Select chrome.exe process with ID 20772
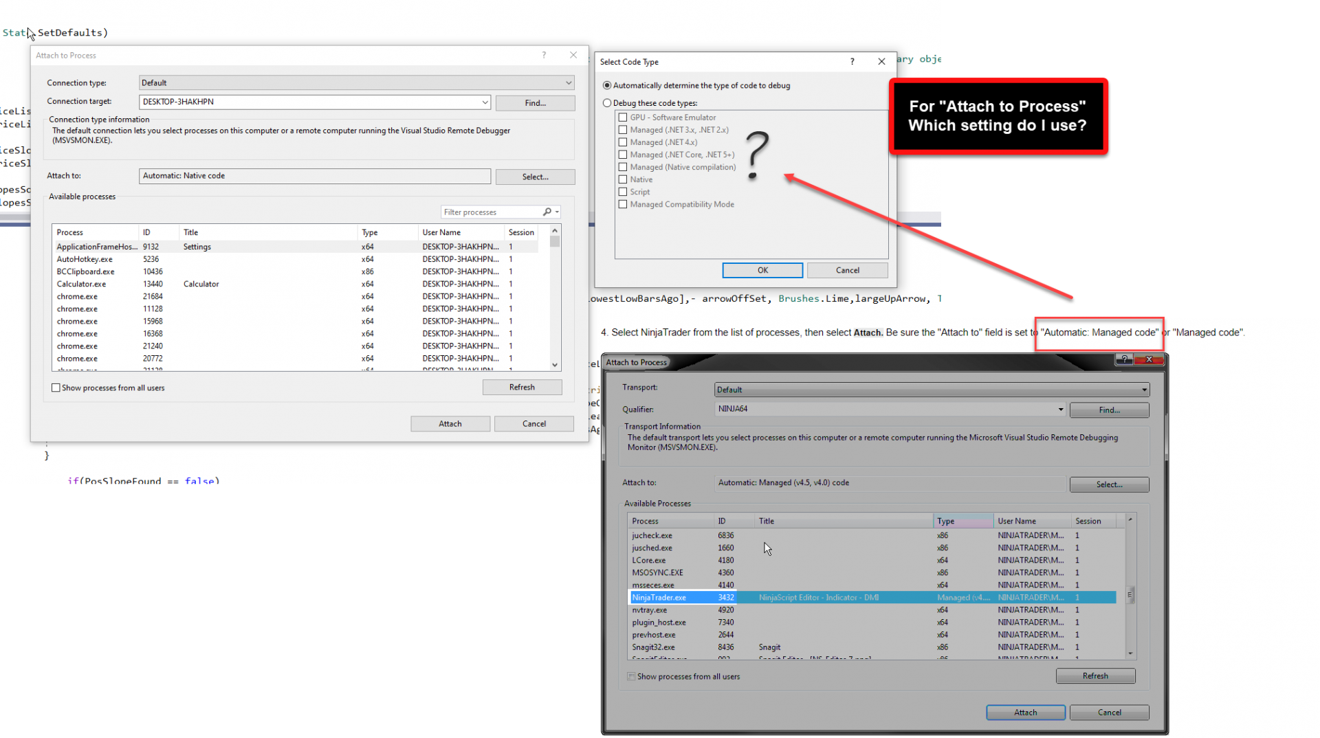Screen dimensions: 1320x738 pyautogui.click(x=295, y=359)
